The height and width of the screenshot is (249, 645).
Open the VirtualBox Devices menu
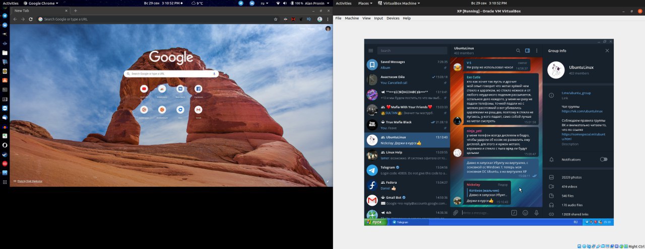[393, 18]
